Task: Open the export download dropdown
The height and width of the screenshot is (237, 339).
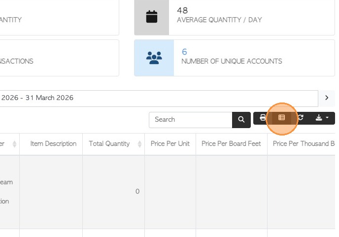Action: (x=322, y=118)
